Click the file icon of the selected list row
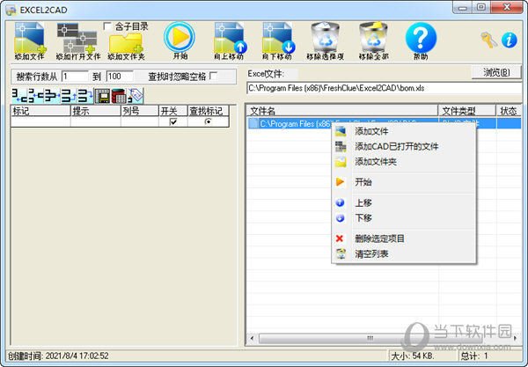 click(x=253, y=123)
